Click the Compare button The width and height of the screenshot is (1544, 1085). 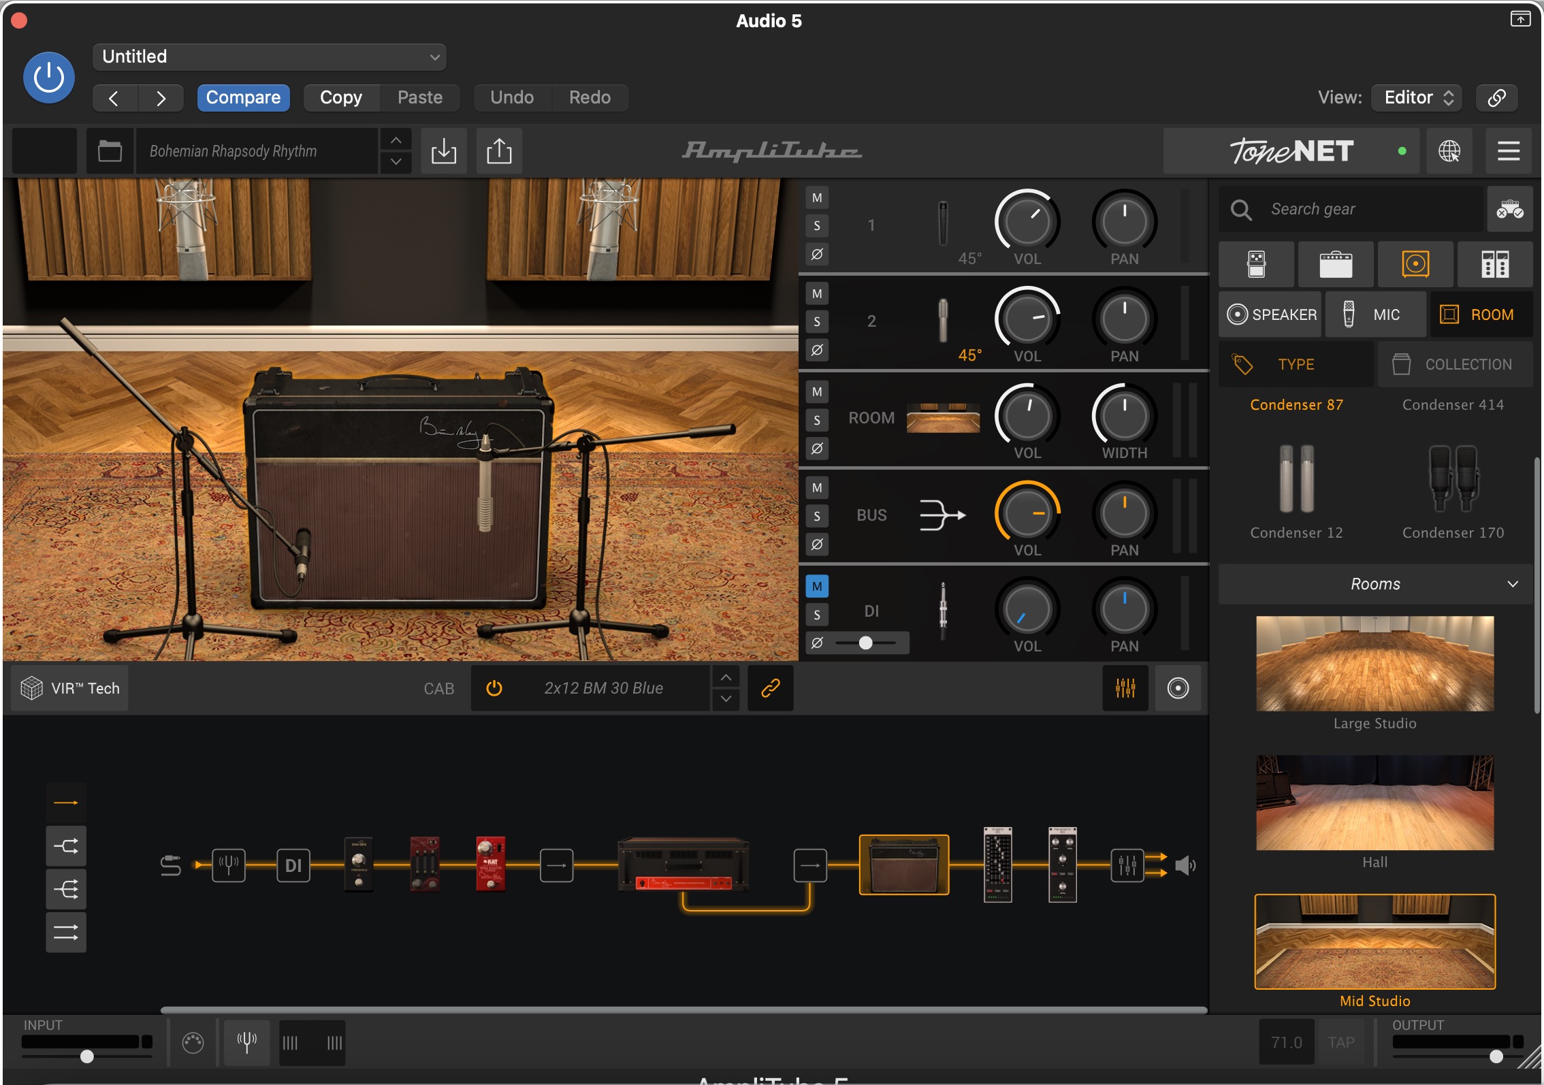(243, 98)
